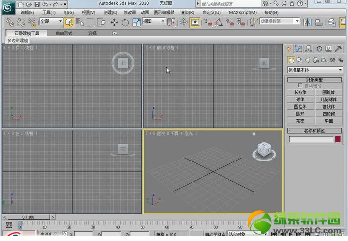Screen dimensions: 348x241
Task: Open the 视图 reference coordinate system dropdown
Action: pyautogui.click(x=154, y=21)
